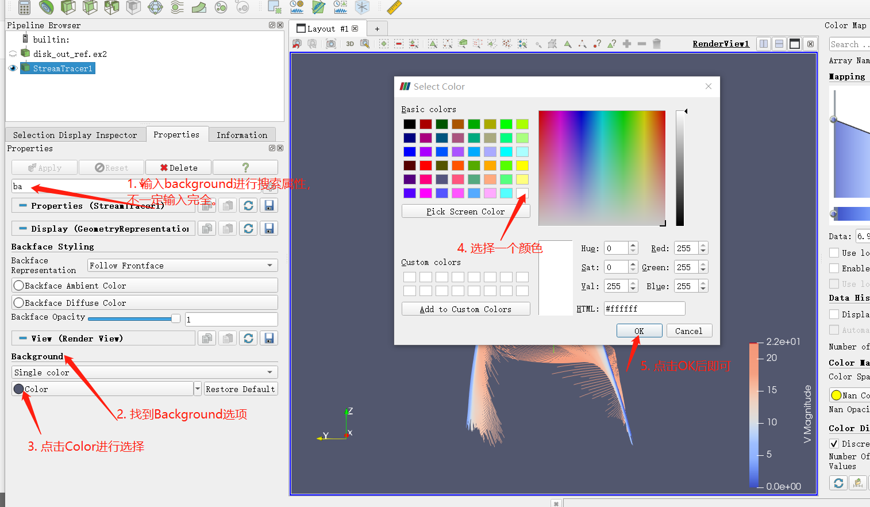Viewport: 870px width, 507px height.
Task: Apply the Contour filter
Action: pos(46,7)
